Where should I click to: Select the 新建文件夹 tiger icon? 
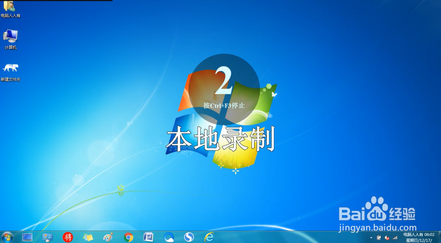coord(11,72)
